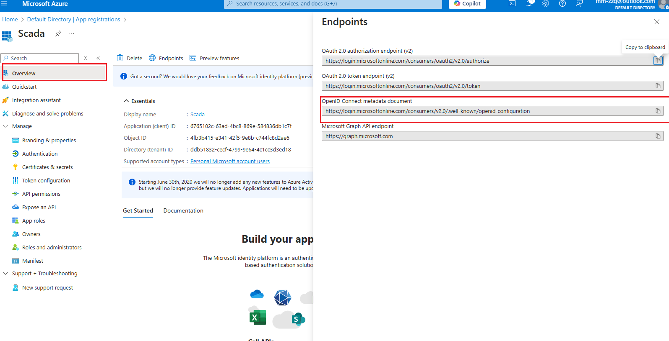This screenshot has width=669, height=341.
Task: Click the Delete button in toolbar
Action: tap(130, 59)
